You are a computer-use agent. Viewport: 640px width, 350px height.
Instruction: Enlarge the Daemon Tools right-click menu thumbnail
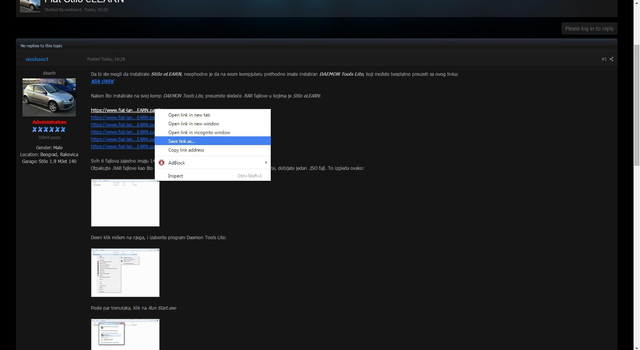(125, 273)
